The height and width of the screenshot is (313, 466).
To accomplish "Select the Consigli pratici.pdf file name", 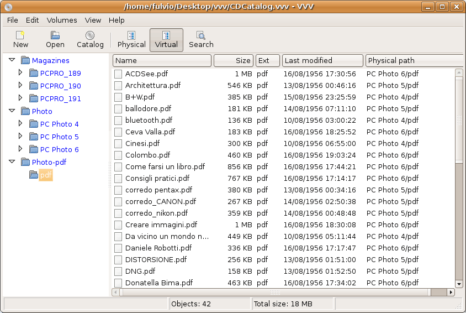I will coord(157,179).
